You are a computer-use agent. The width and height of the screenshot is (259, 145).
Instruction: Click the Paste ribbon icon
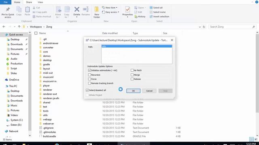pos(28,10)
